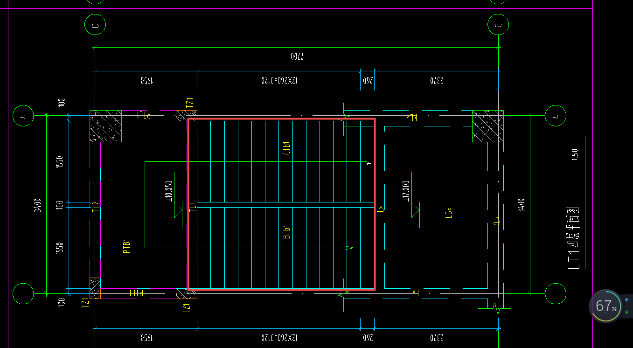Click the up arrow in the 67% widget
The width and height of the screenshot is (633, 348).
click(x=626, y=300)
